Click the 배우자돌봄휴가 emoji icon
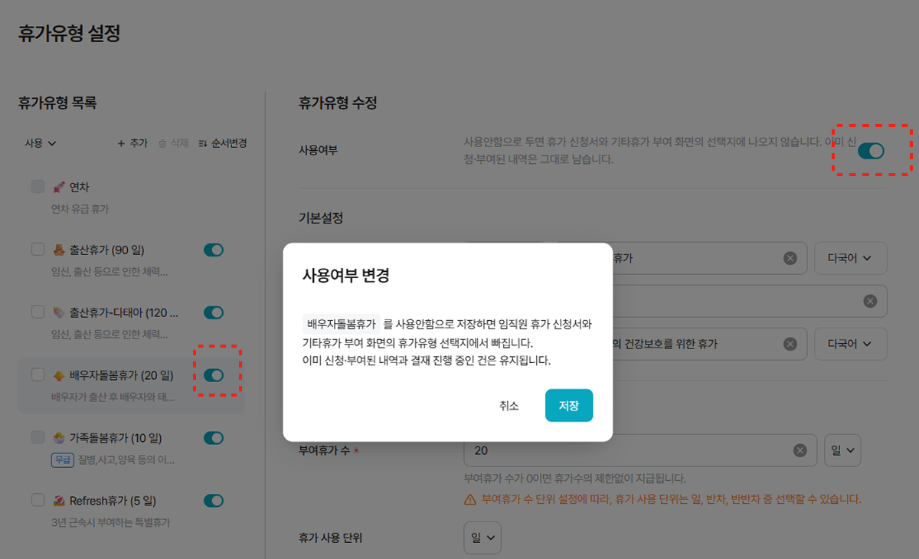Image resolution: width=919 pixels, height=559 pixels. tap(59, 375)
